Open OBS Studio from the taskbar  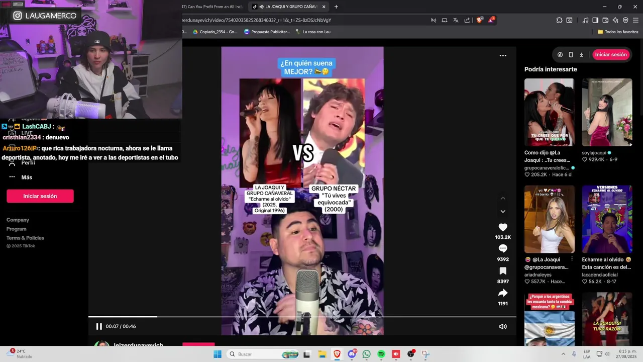(x=411, y=354)
